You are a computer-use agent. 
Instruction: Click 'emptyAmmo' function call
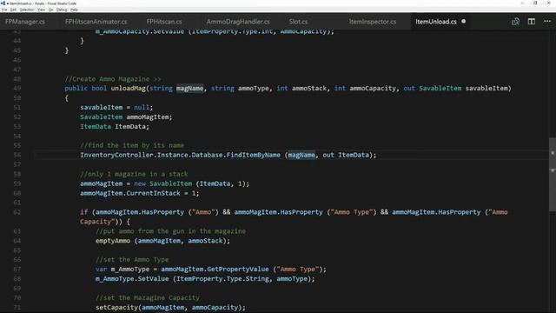tap(113, 241)
